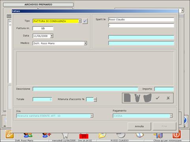This screenshot has height=142, width=190.
Task: Expand the IVA Ricevuta sanitaria dropdown
Action: coord(92,116)
